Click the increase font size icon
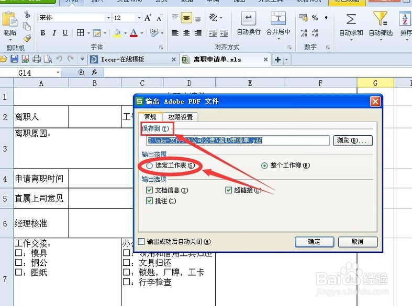Screen dimensions: 412x306 tap(148, 18)
